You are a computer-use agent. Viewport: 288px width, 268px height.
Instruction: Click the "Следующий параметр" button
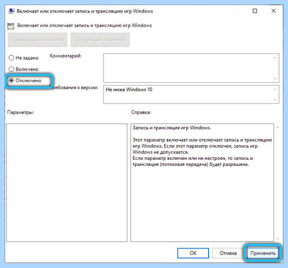pos(100,39)
